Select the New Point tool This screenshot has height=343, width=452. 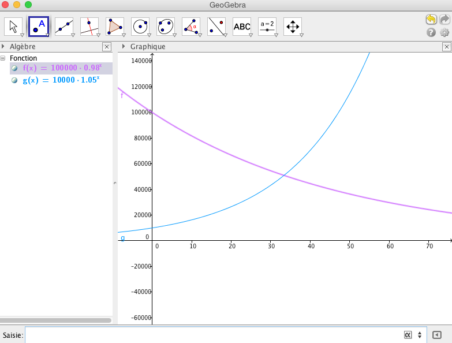tap(39, 26)
